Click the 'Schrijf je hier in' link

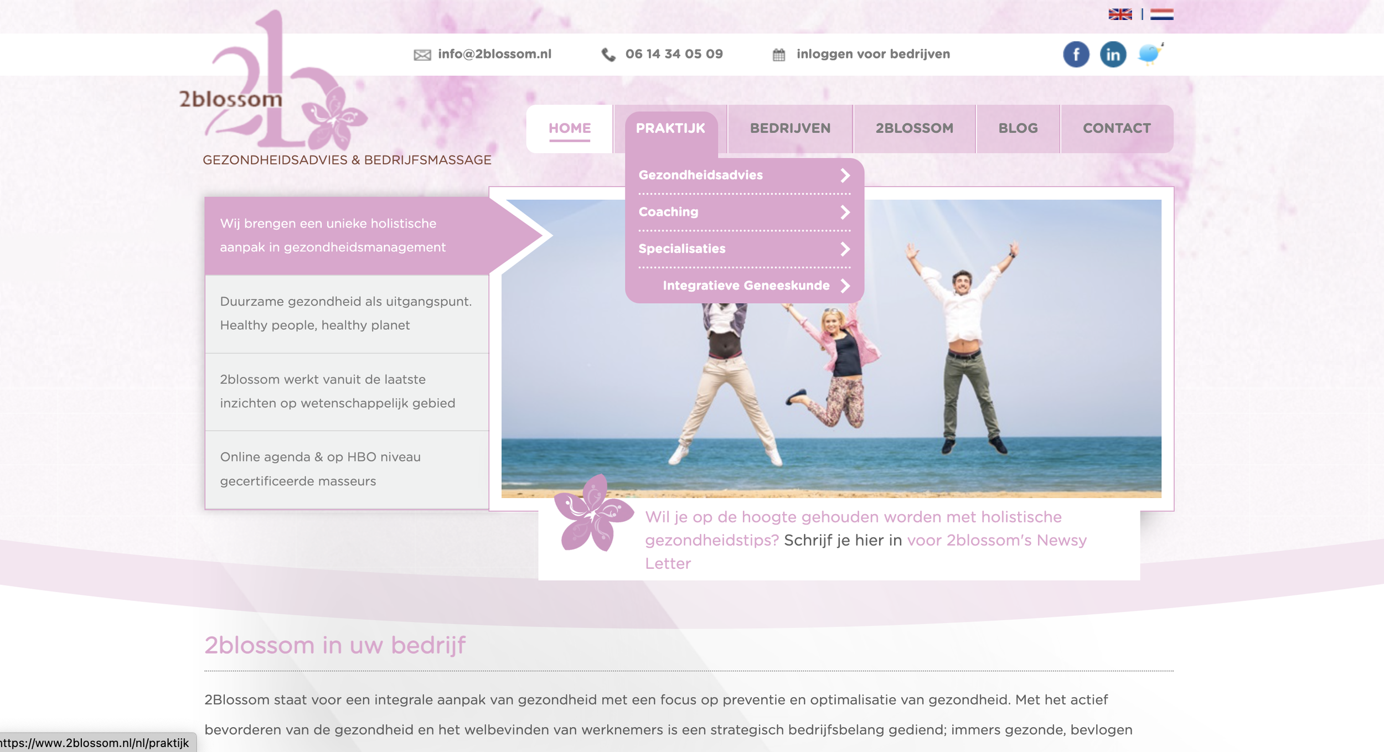click(x=843, y=540)
